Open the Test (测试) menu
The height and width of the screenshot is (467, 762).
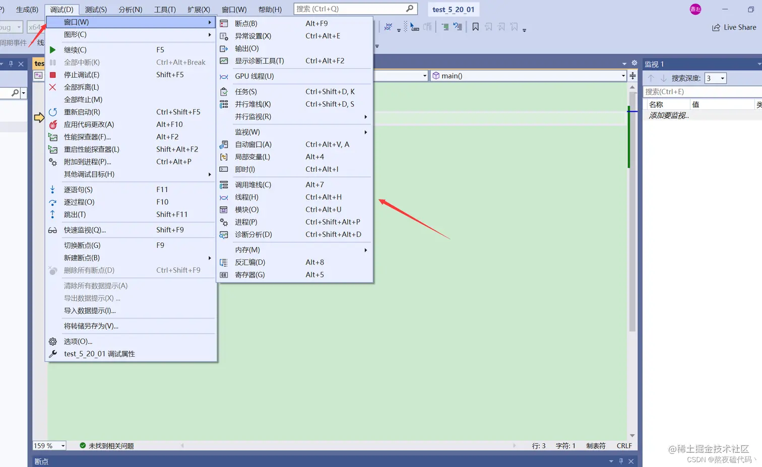click(96, 10)
